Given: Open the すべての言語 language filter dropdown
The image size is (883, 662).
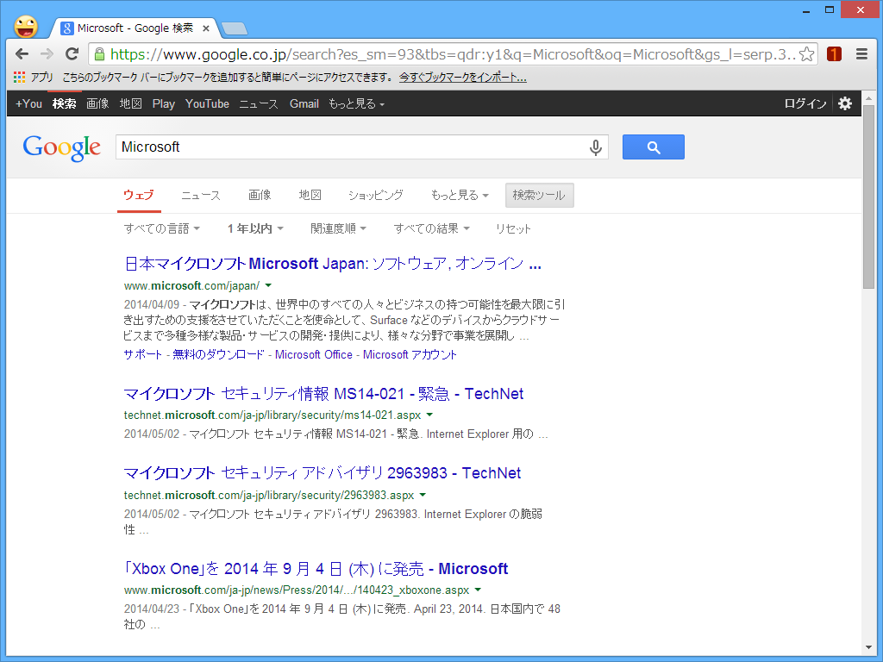Looking at the screenshot, I should tap(162, 228).
